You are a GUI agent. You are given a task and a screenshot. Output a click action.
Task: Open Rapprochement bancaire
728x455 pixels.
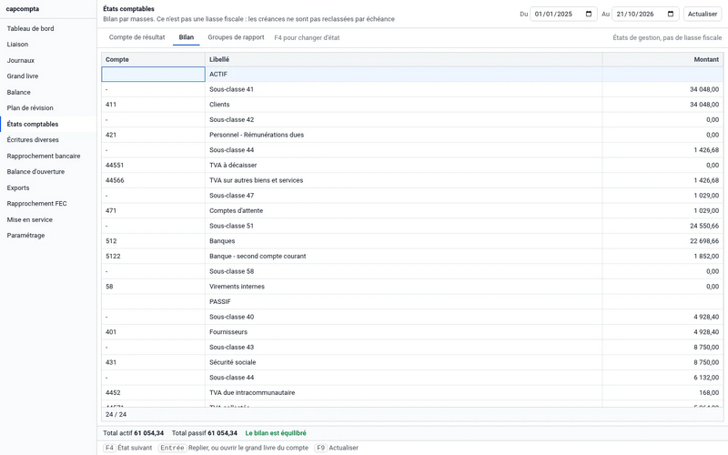[48, 156]
